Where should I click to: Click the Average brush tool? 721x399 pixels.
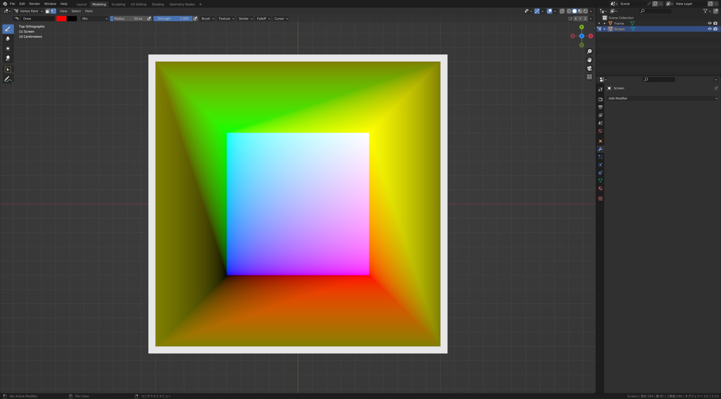coord(8,48)
